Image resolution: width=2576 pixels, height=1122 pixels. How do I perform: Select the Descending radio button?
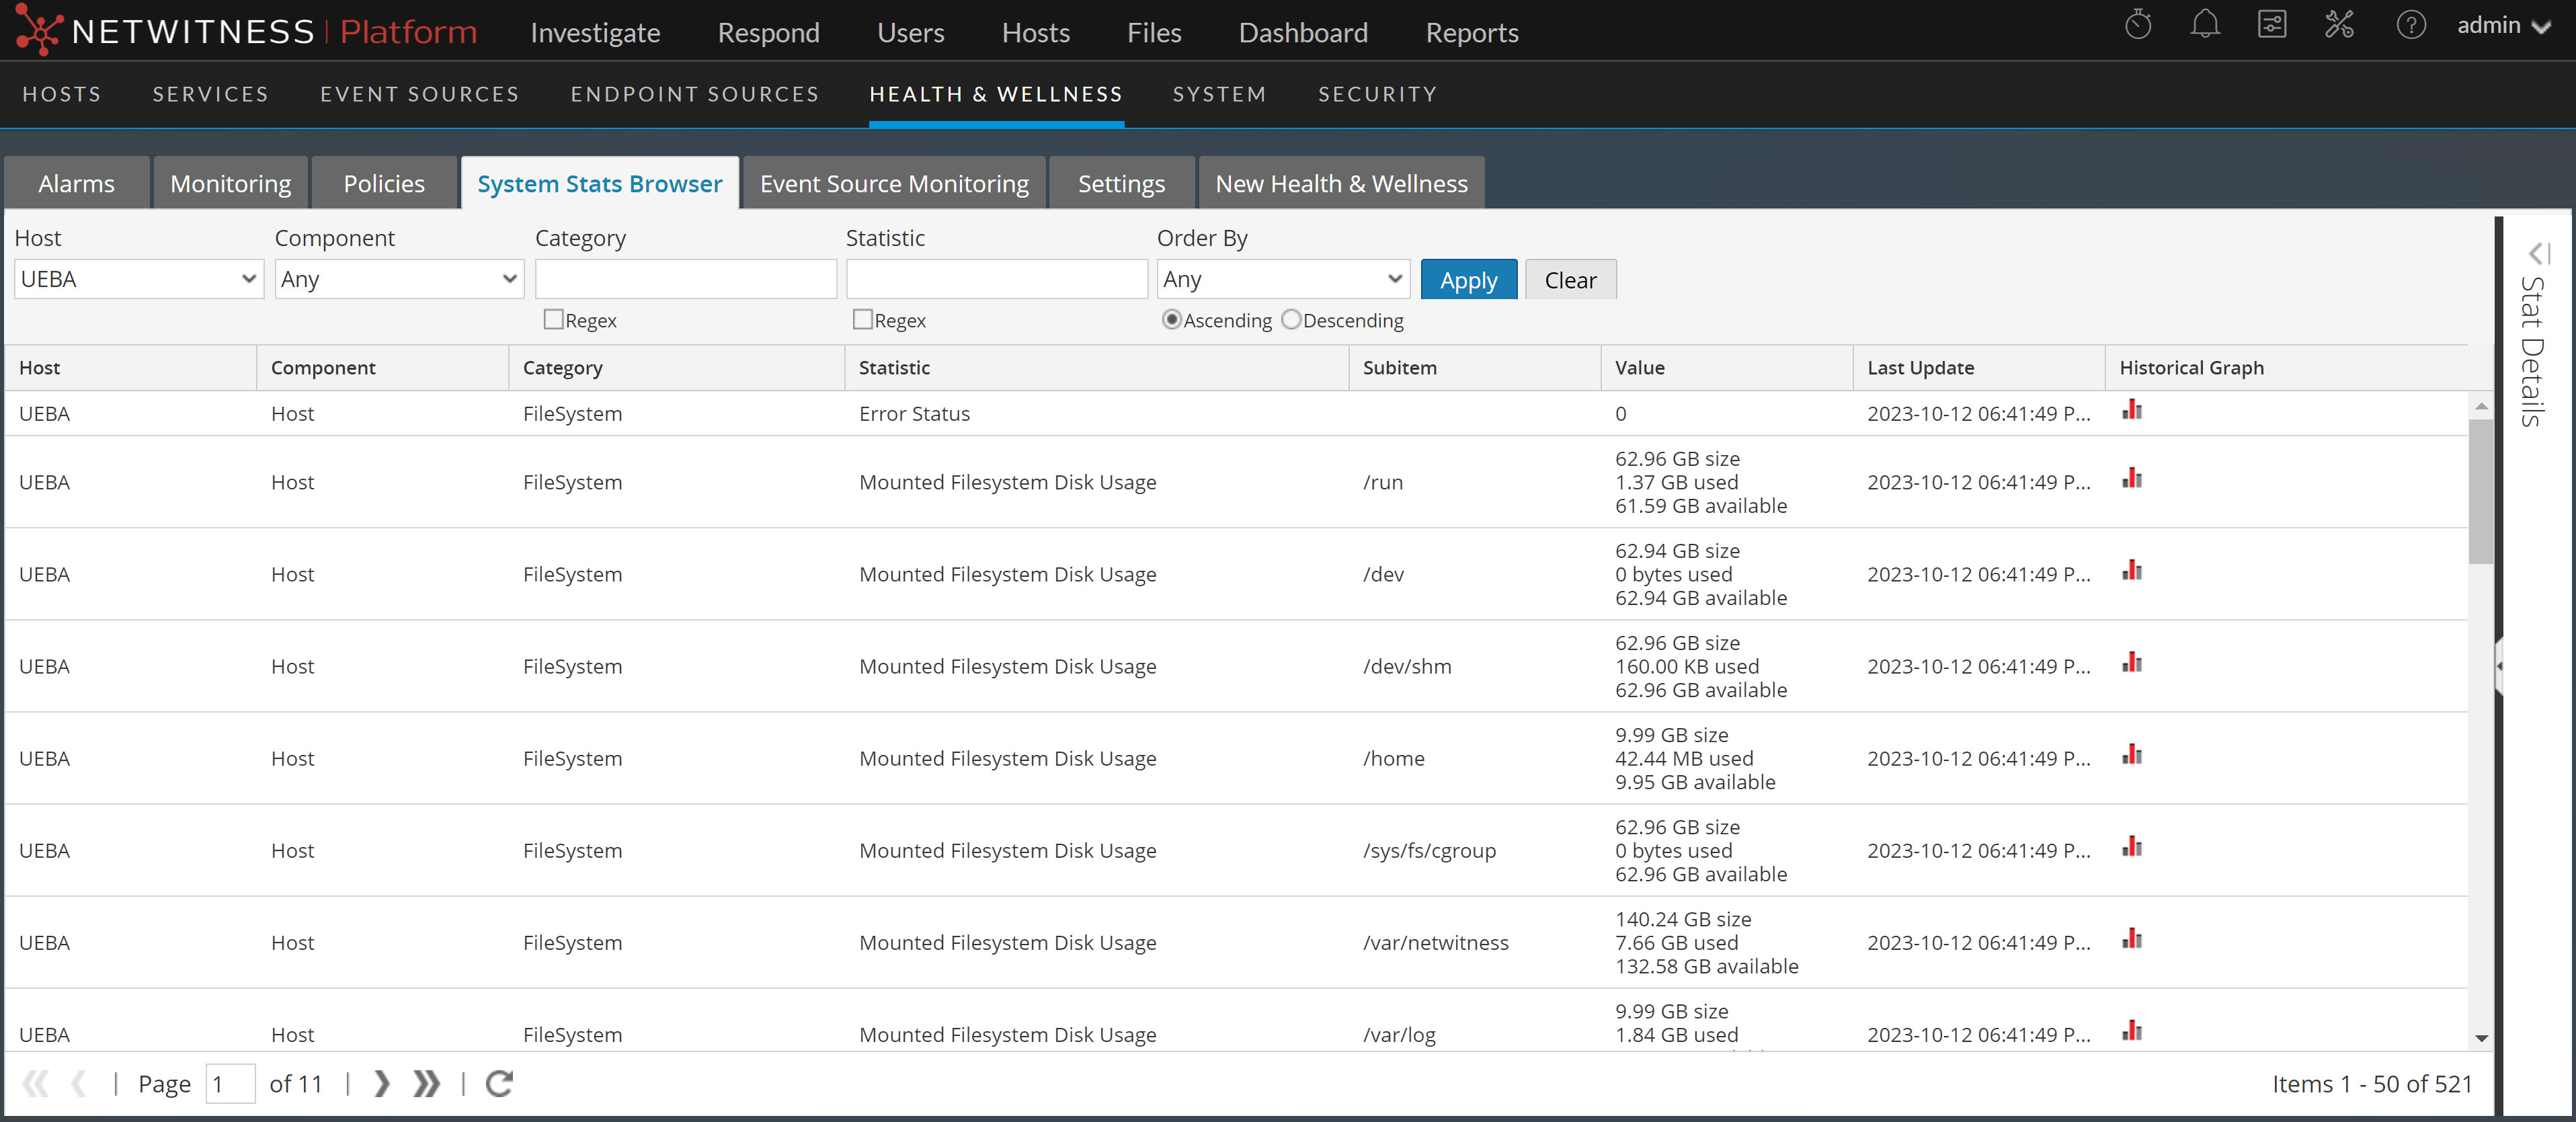click(x=1292, y=320)
